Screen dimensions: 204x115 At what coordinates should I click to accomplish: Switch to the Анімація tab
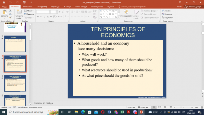coord(67,7)
